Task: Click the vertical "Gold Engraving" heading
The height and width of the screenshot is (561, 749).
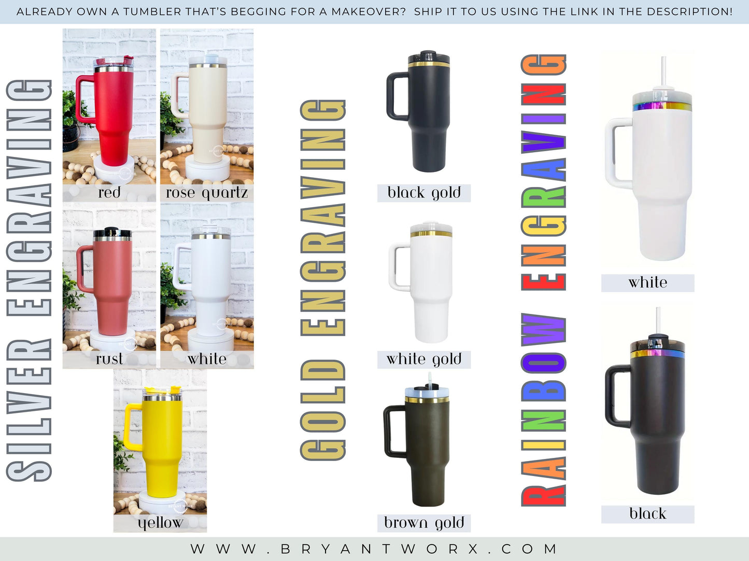Action: pos(323,280)
